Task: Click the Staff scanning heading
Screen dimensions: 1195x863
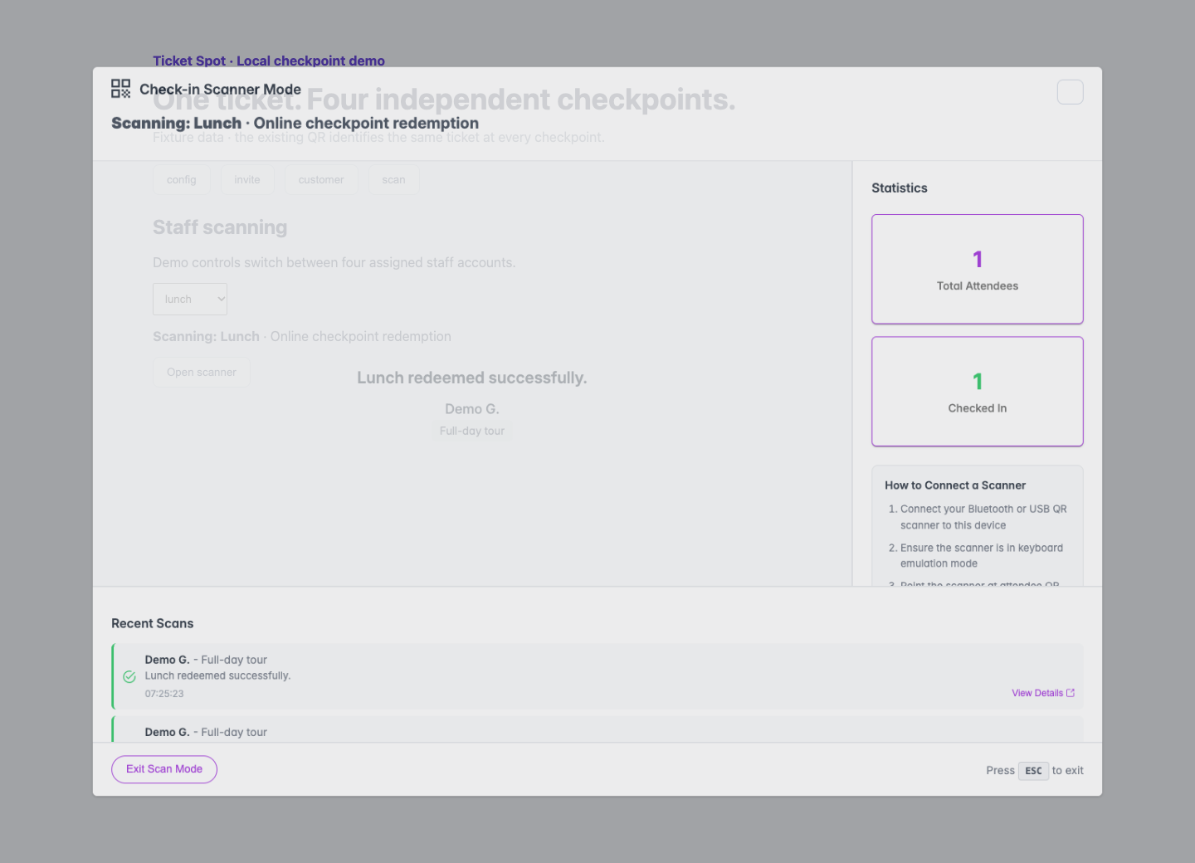Action: click(220, 227)
